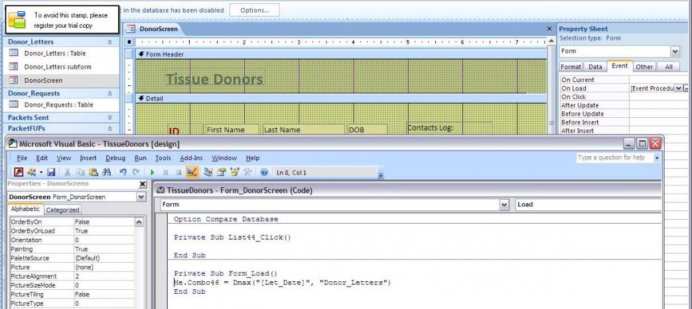Click the Paste clipboard icon
The width and height of the screenshot is (692, 309).
point(93,173)
